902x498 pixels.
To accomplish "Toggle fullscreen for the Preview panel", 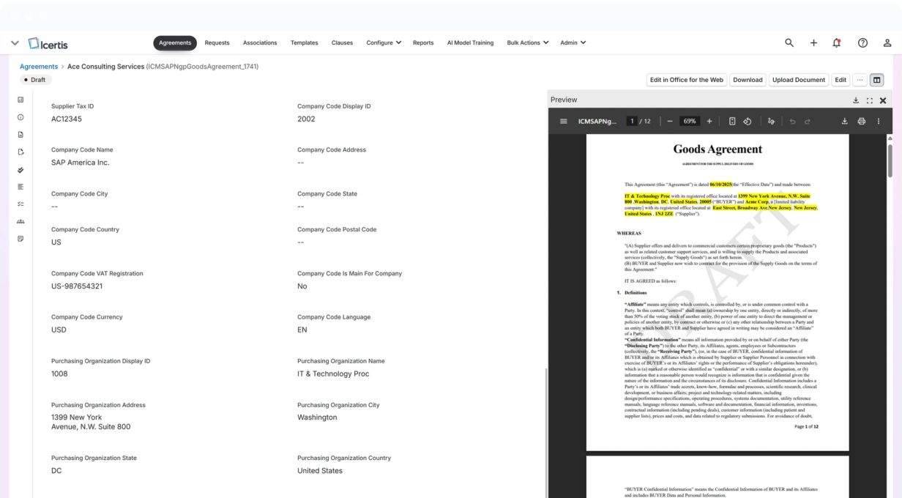I will [x=869, y=100].
